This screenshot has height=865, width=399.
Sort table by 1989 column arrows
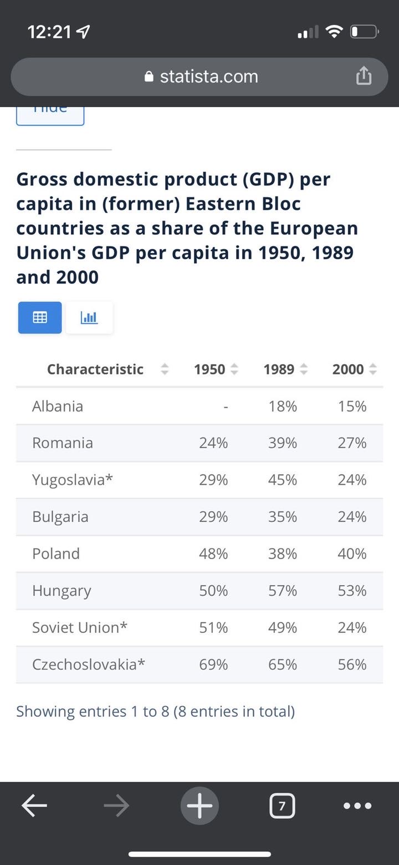point(304,369)
